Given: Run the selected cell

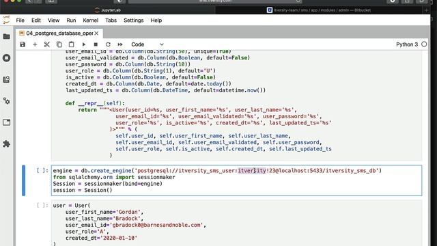Looking at the screenshot, I should coord(83,44).
